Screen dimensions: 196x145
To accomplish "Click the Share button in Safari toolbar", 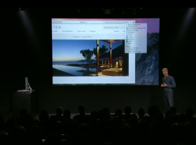I will [127, 22].
